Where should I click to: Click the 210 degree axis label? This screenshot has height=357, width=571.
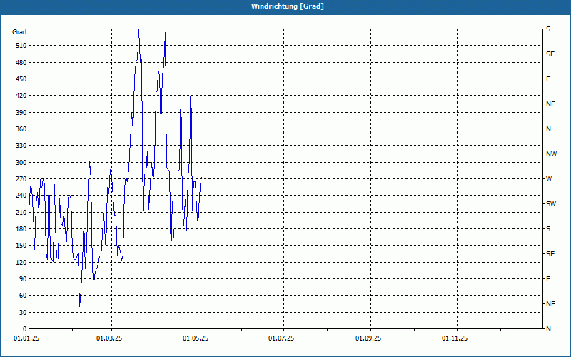(21, 212)
